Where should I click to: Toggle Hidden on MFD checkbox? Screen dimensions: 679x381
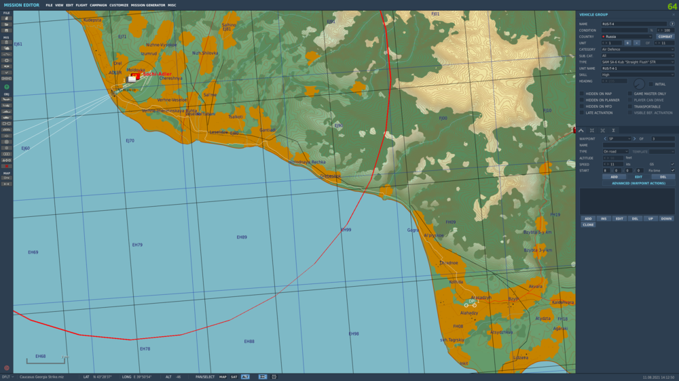(x=582, y=106)
